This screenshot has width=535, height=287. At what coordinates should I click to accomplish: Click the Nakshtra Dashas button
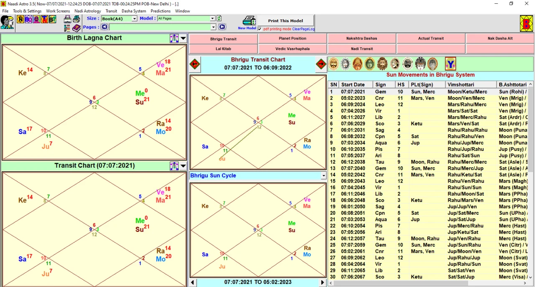coord(362,38)
